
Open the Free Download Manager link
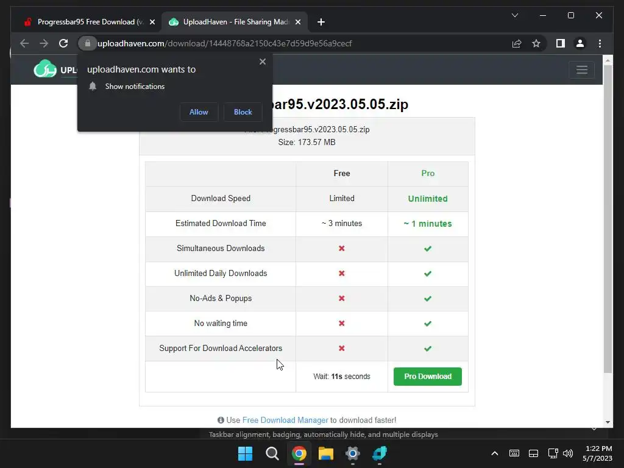(x=285, y=420)
